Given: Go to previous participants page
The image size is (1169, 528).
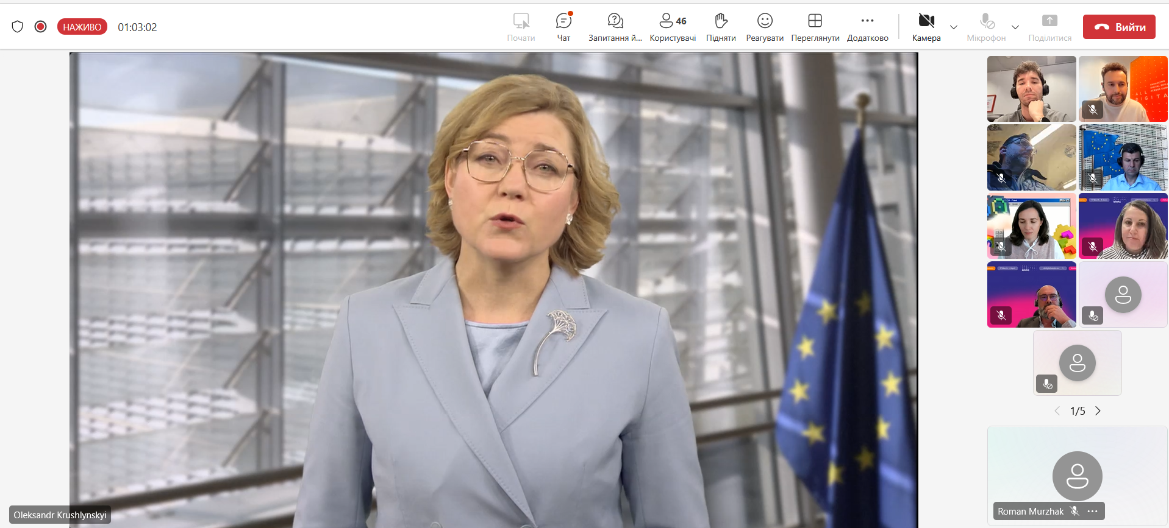Looking at the screenshot, I should coord(1057,411).
